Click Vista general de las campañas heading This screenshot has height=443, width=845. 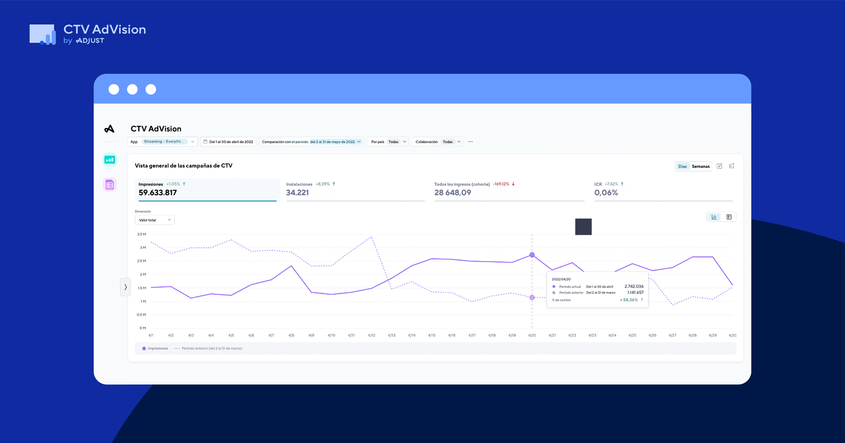tap(183, 166)
